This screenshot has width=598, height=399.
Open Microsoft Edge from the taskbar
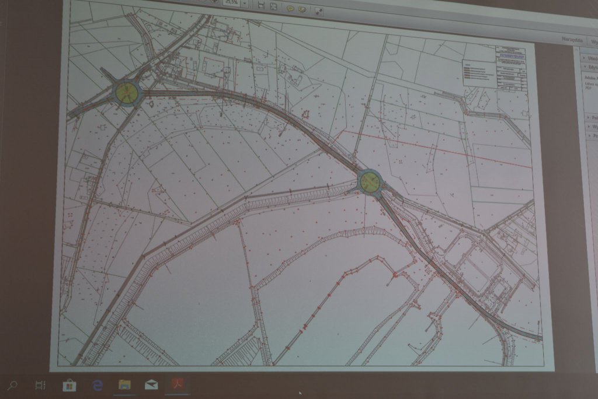pos(98,385)
